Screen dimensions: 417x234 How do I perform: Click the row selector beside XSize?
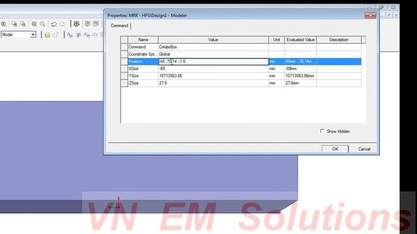coord(124,69)
